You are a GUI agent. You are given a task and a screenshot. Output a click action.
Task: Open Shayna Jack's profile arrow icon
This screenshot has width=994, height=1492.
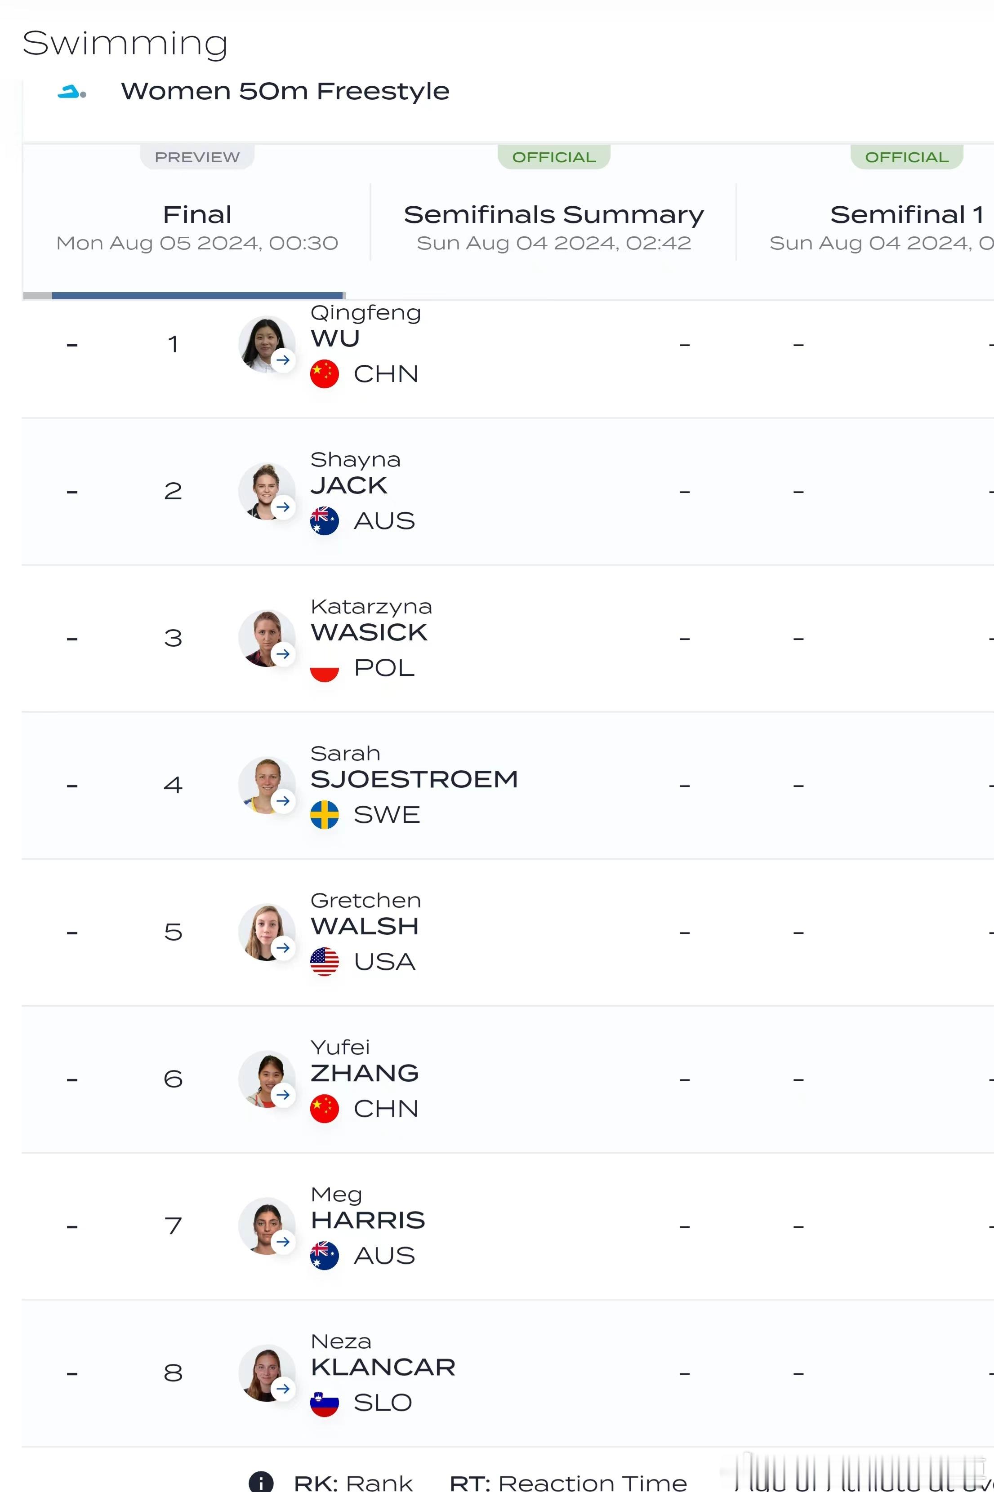283,507
